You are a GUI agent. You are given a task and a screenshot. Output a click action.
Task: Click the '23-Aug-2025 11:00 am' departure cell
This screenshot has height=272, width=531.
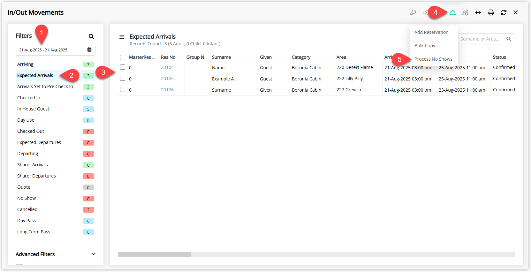[462, 90]
